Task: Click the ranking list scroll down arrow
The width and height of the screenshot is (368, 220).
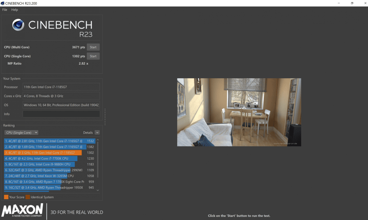Action: 98,190
